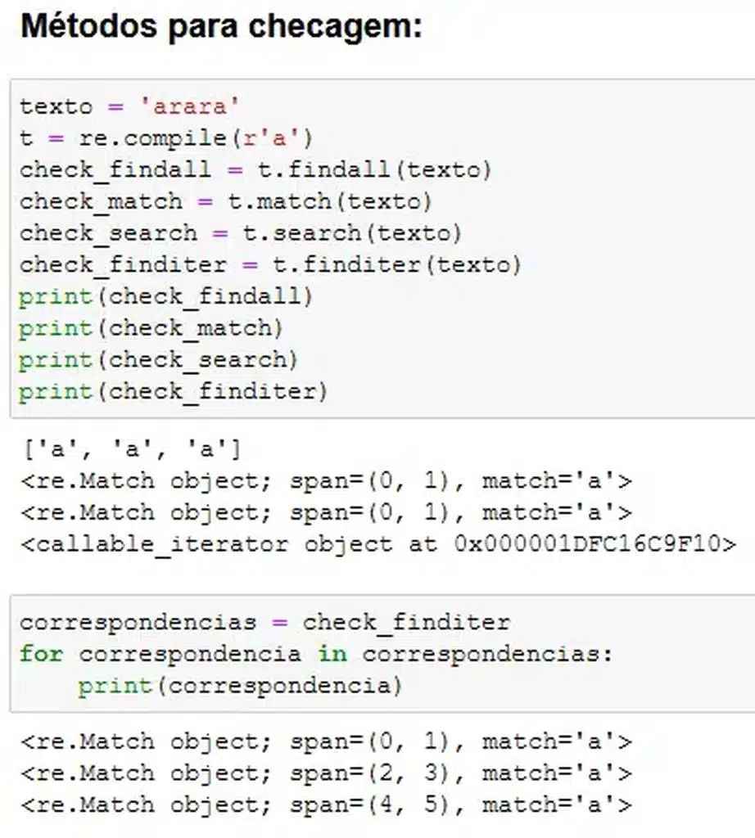Click the re.compile(r'a') code line
Viewport: 755px width, 838px height.
(166, 138)
